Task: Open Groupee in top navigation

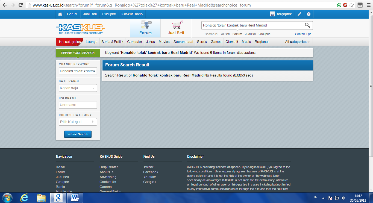Action: (109, 14)
